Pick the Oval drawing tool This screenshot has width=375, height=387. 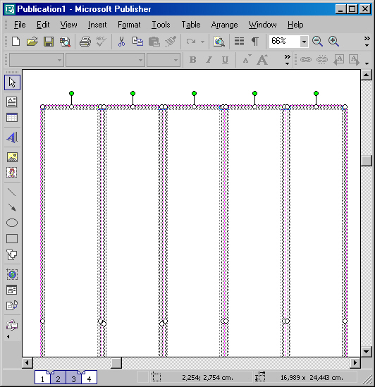click(11, 223)
